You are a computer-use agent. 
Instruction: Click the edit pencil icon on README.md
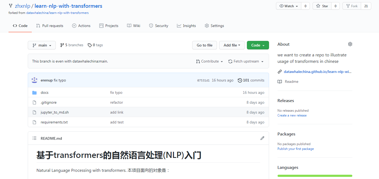click(x=262, y=138)
